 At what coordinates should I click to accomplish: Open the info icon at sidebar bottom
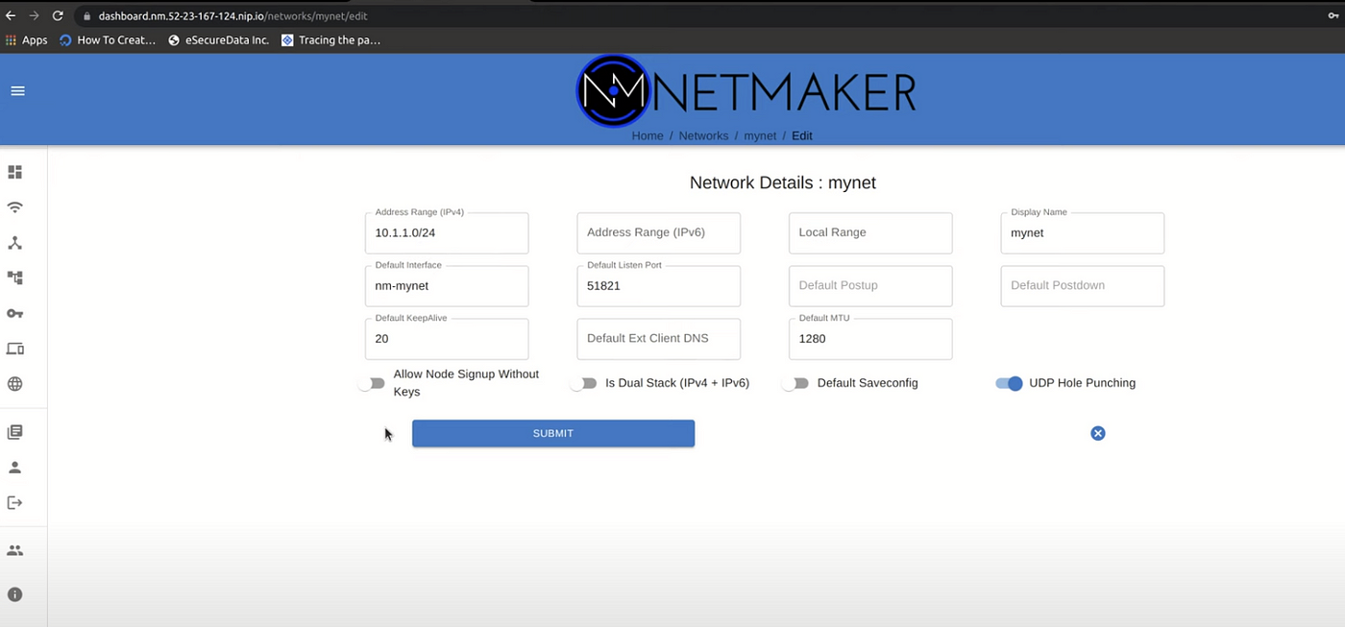click(14, 594)
